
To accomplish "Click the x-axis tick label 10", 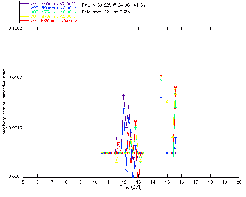I will click(x=95, y=182).
